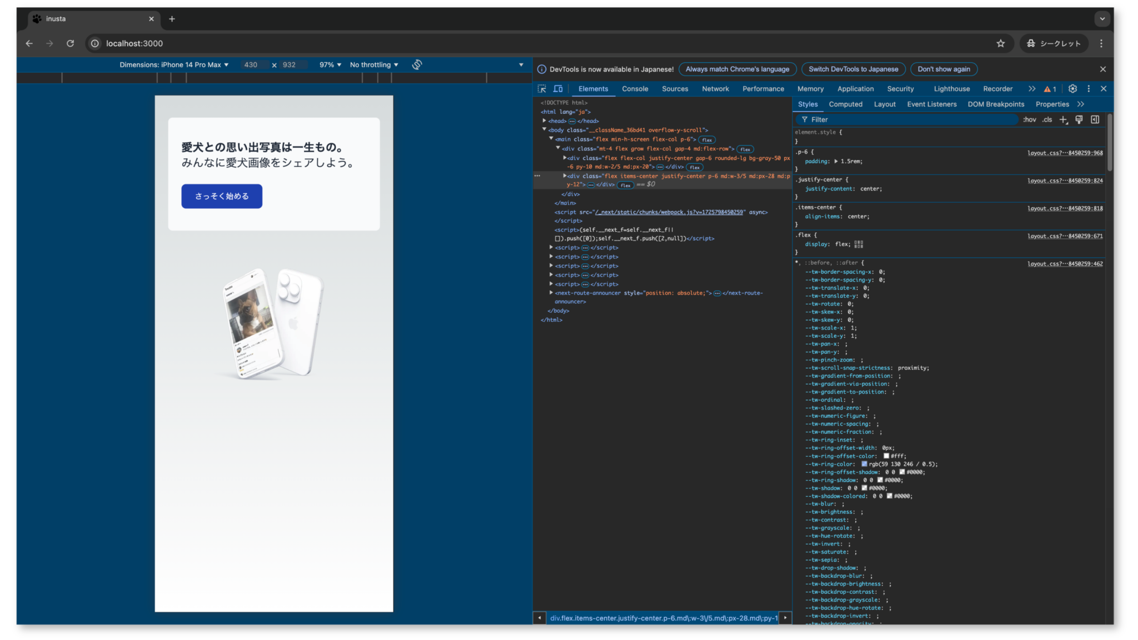Viewport: 1138px width, 640px height.
Task: Click Always match Chrome's language button
Action: point(737,69)
